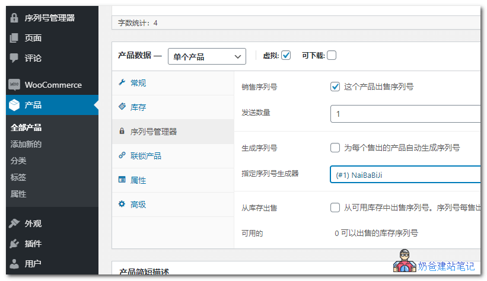
Task: Click the 外观 paintbrush icon
Action: pyautogui.click(x=14, y=224)
